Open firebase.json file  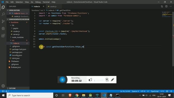click(x=16, y=67)
